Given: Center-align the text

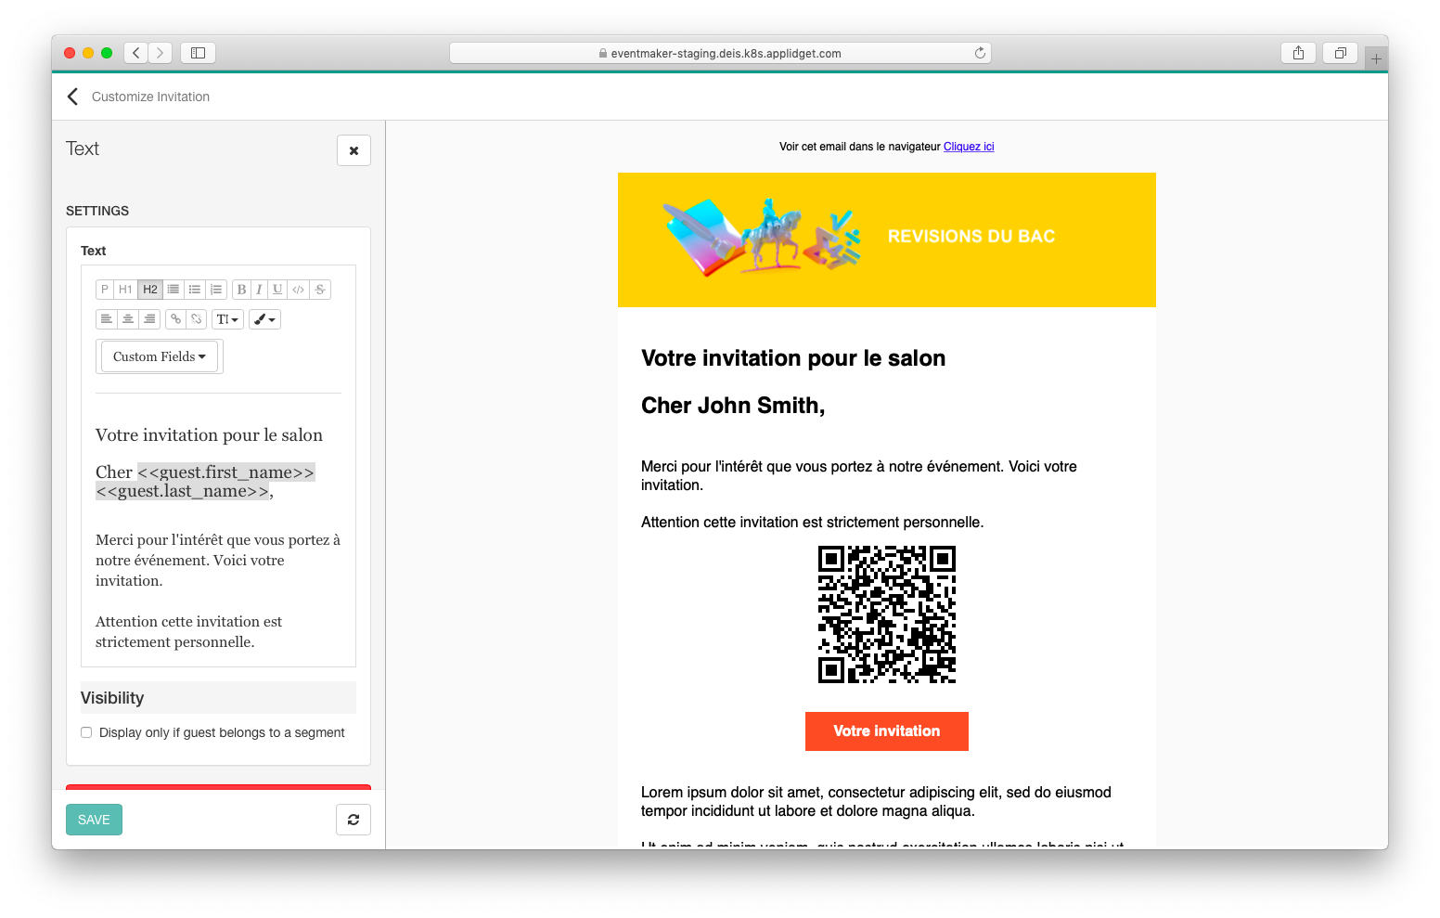Looking at the screenshot, I should click(x=128, y=319).
